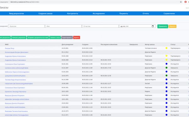
Task: Open patient link ГАЕВСКАЯ СВЕТЛАНА ВЛАДИМИРОВНА
Action: [19, 83]
